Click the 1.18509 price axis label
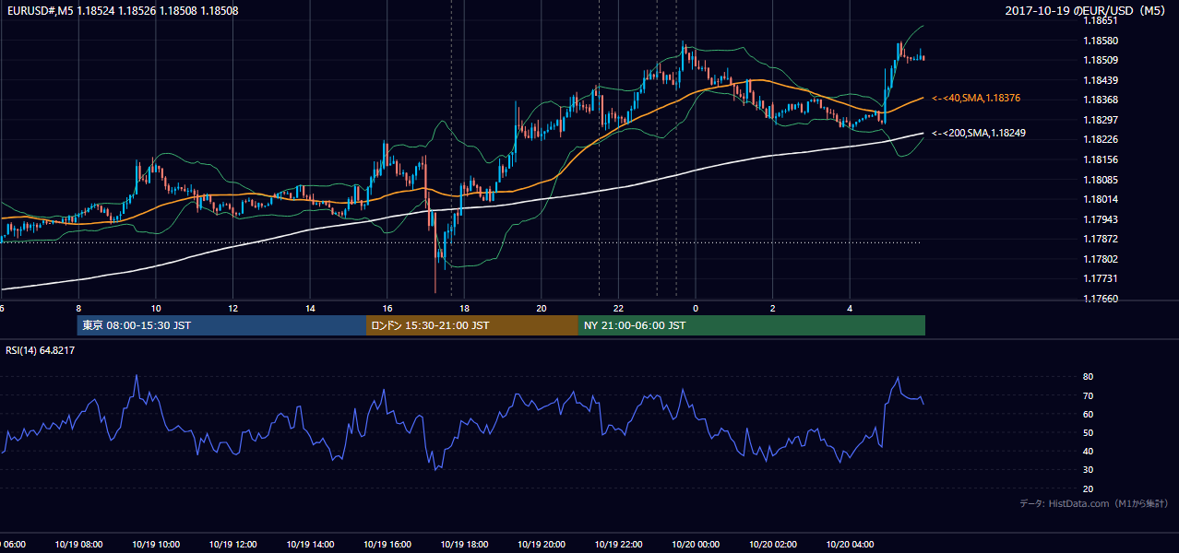Screen dimensions: 1179x553 coord(1099,60)
